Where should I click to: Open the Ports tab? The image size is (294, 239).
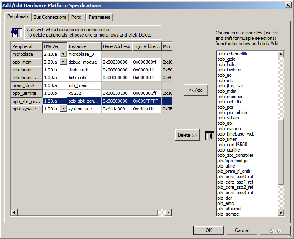click(x=76, y=17)
